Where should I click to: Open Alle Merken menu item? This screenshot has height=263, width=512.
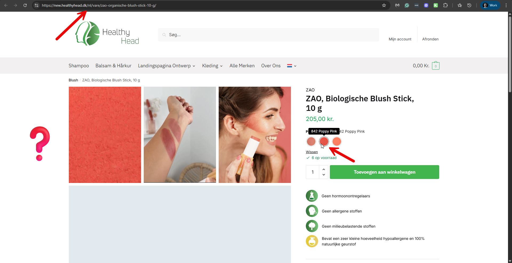pos(242,66)
